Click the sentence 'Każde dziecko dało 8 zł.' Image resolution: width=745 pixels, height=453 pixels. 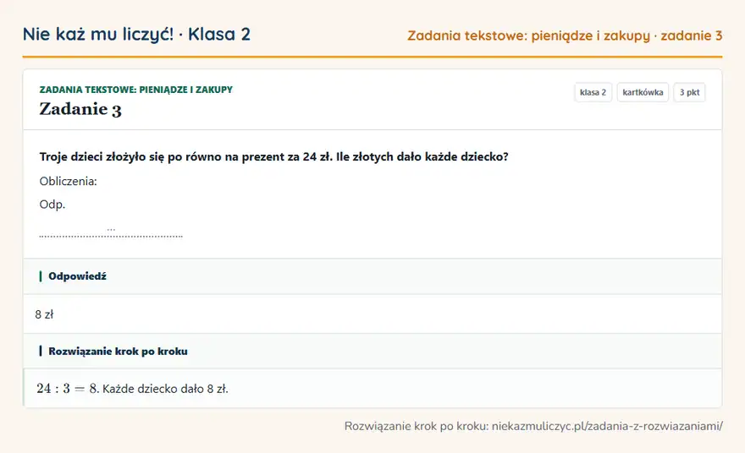(x=165, y=389)
